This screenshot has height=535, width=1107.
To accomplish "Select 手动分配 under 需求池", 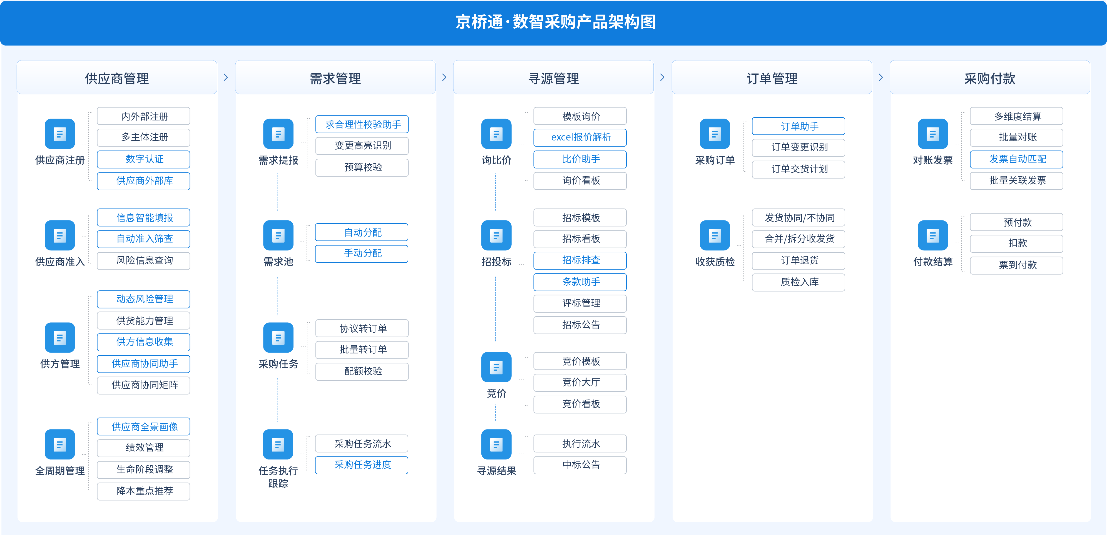I will [x=362, y=253].
